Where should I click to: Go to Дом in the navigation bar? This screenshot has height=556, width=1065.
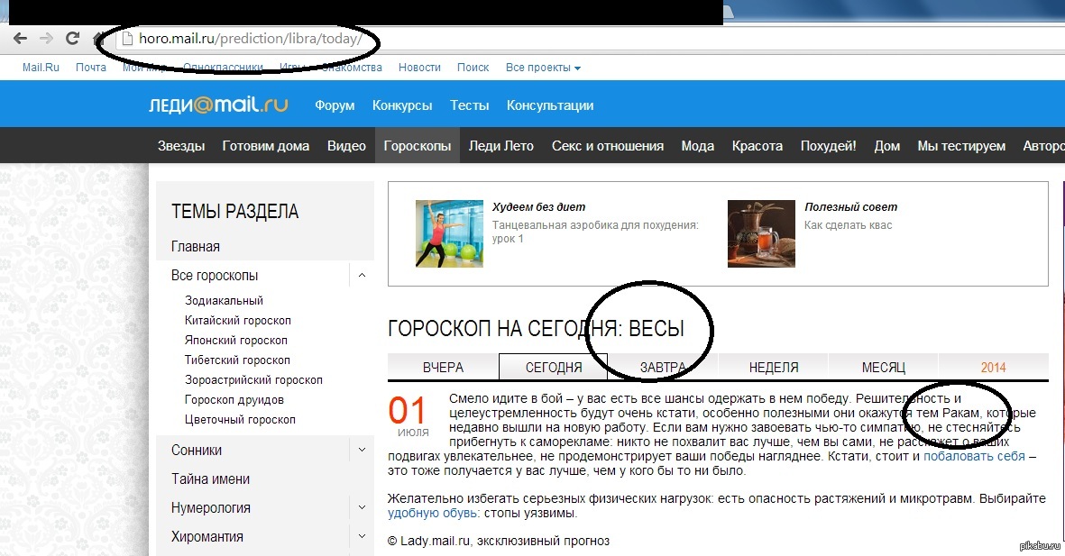pyautogui.click(x=887, y=145)
